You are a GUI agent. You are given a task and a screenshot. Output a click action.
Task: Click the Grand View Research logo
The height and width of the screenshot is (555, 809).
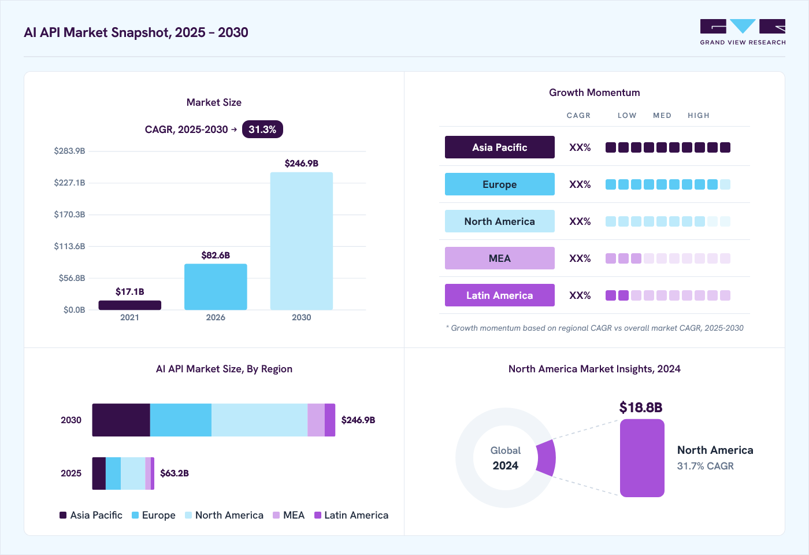(743, 32)
